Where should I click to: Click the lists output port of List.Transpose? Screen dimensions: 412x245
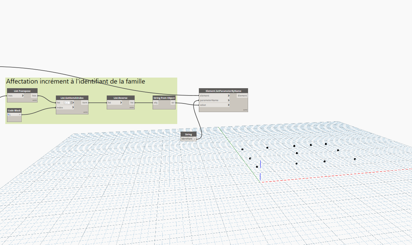(x=34, y=96)
